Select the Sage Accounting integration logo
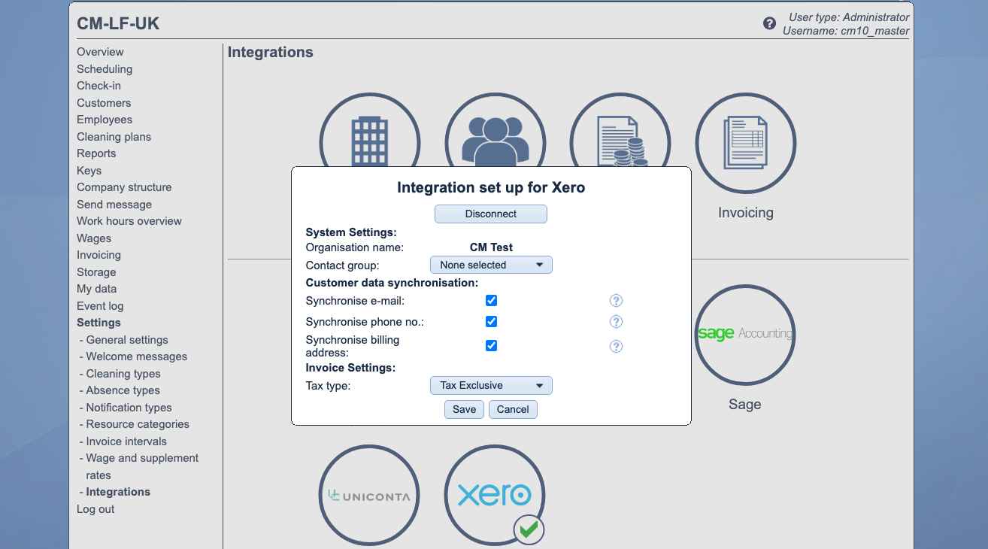Screen dimensions: 988x549 pyautogui.click(x=744, y=335)
